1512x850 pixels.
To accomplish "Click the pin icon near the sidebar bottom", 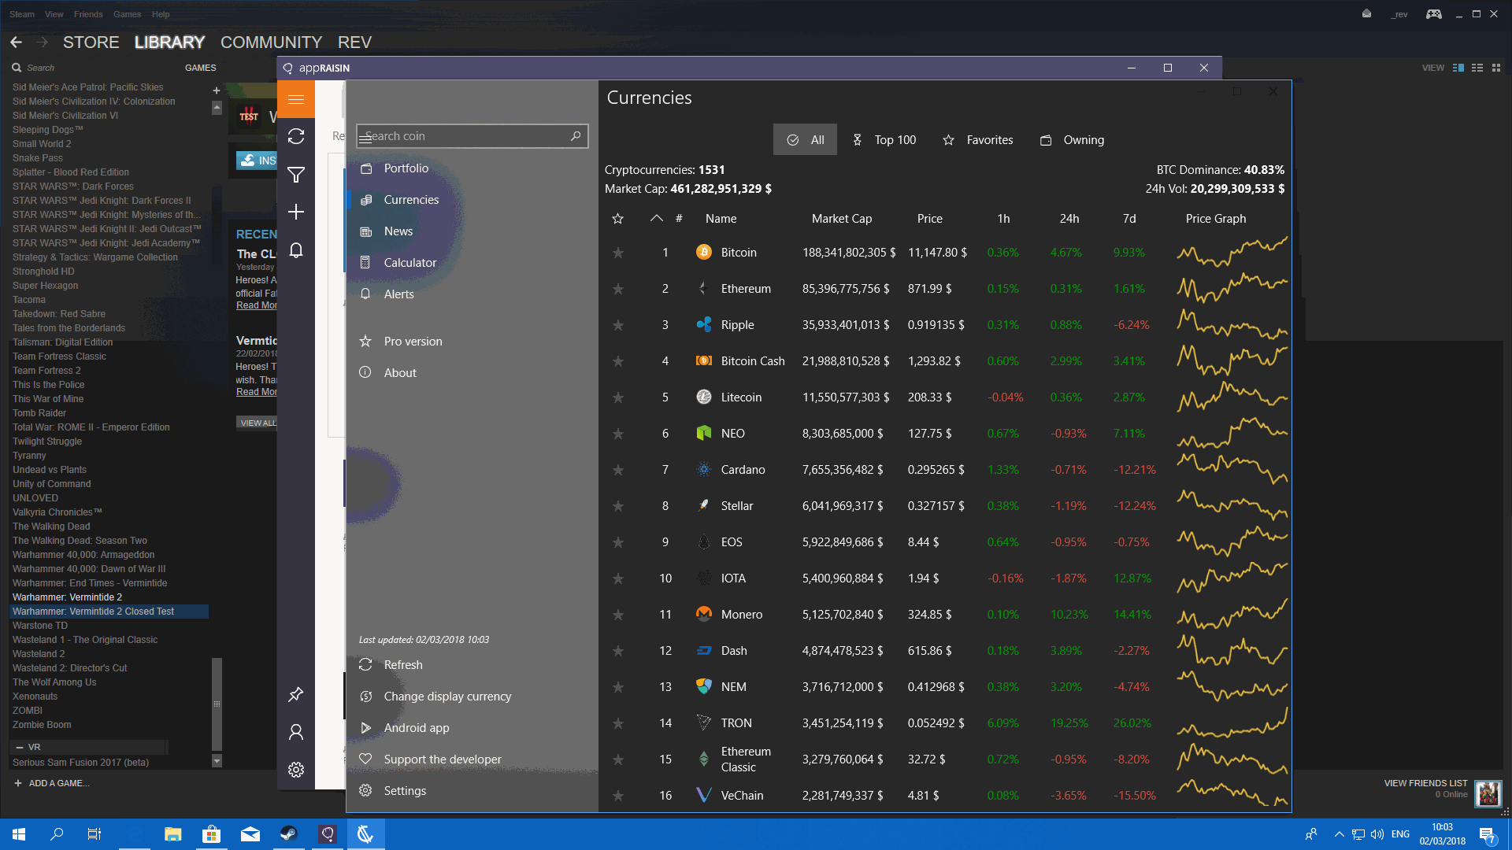I will pos(296,694).
